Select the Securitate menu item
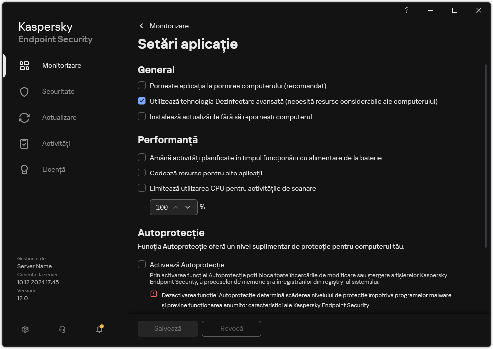Viewport: 493px width, 349px height. 58,92
